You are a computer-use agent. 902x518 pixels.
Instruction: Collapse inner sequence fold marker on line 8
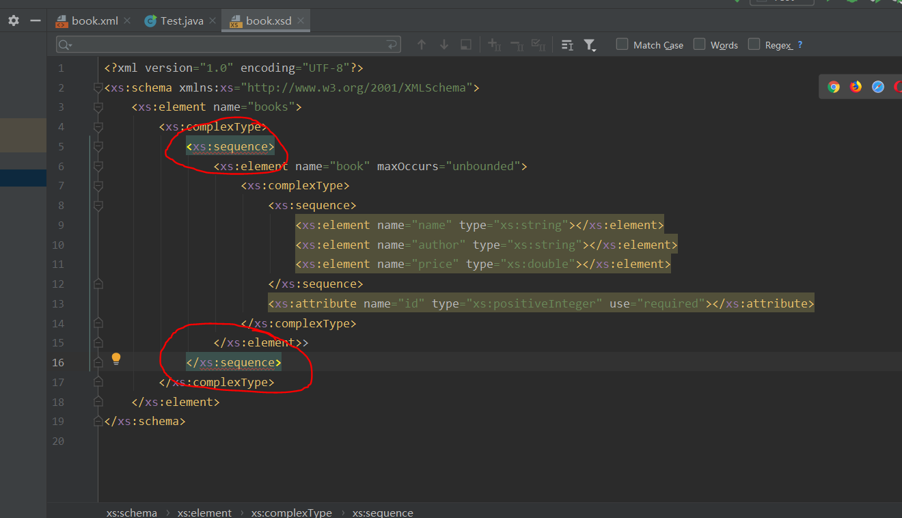(98, 206)
